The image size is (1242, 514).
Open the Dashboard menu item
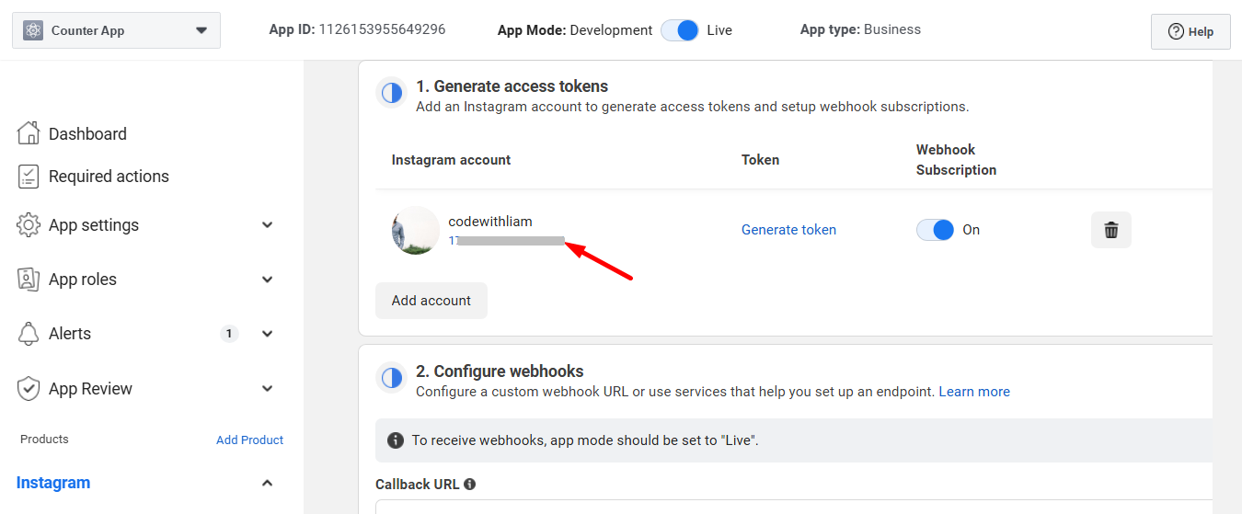(87, 134)
